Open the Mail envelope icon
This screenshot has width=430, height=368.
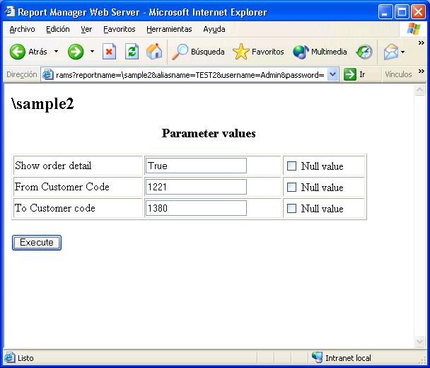[x=391, y=52]
